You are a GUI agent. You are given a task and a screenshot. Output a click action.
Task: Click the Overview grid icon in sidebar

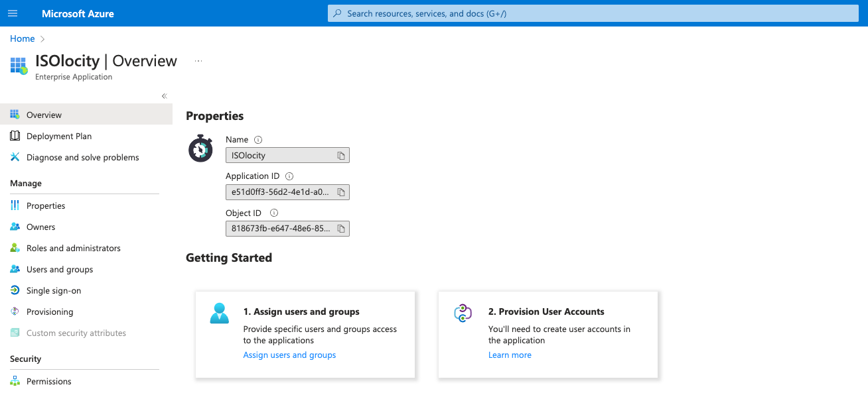15,115
